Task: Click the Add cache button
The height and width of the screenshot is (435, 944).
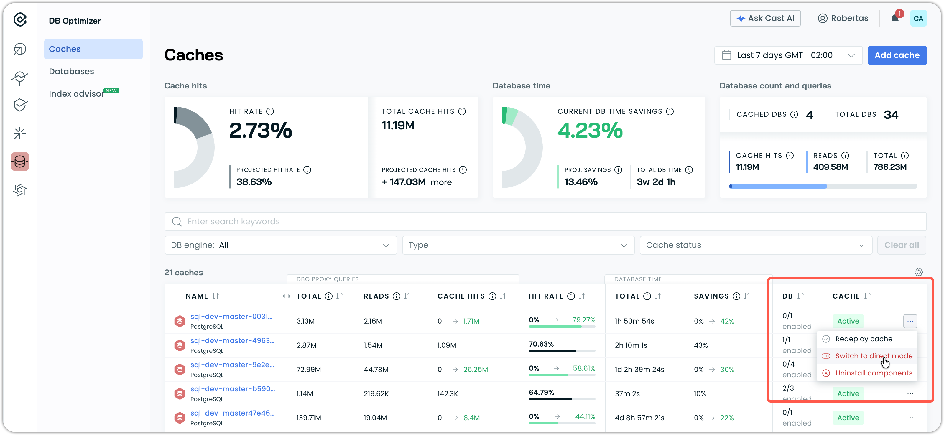Action: coord(897,55)
